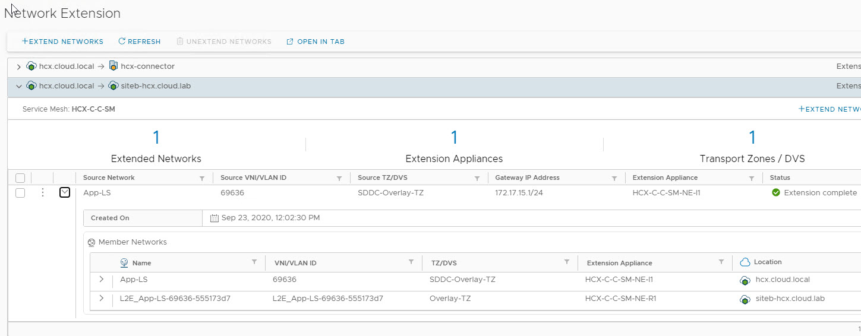Sort by the Extension Appliance column header

(665, 177)
